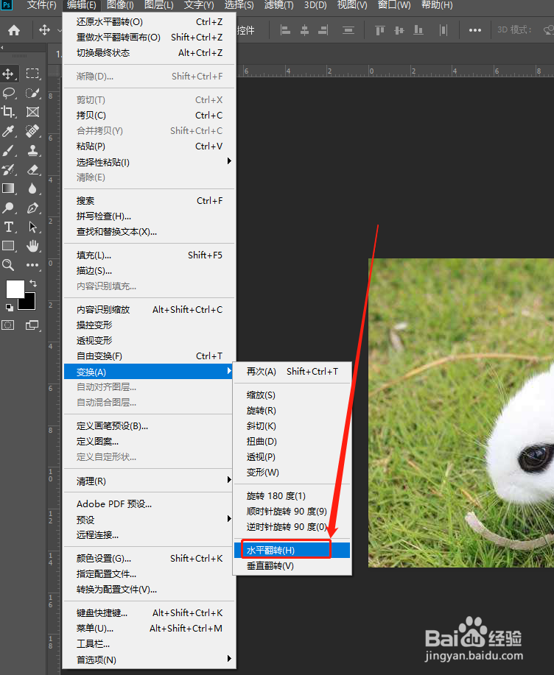Align horizontal centers icon in options bar

pyautogui.click(x=304, y=30)
